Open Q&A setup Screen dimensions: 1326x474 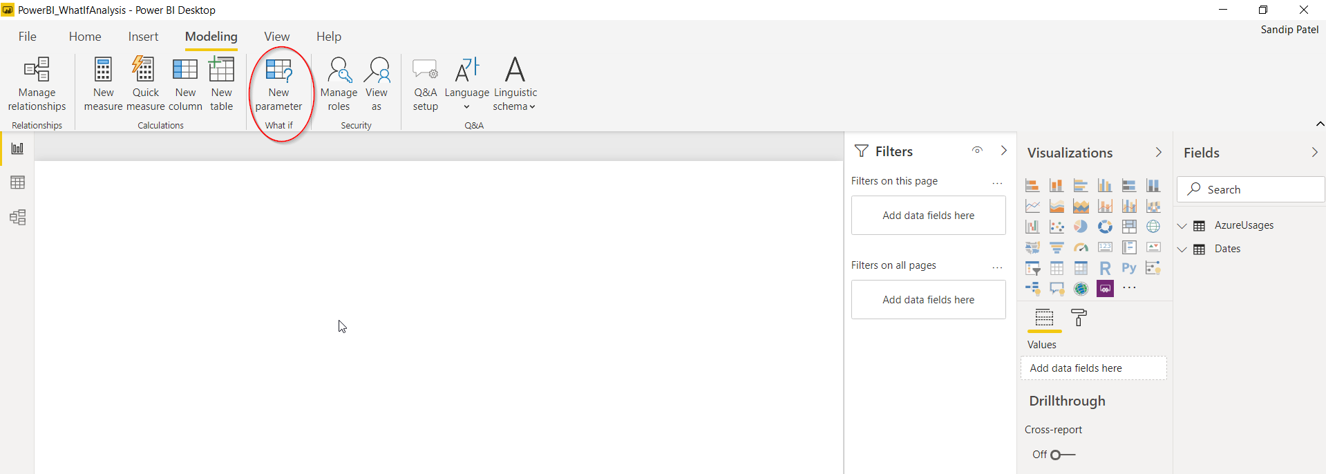point(426,84)
